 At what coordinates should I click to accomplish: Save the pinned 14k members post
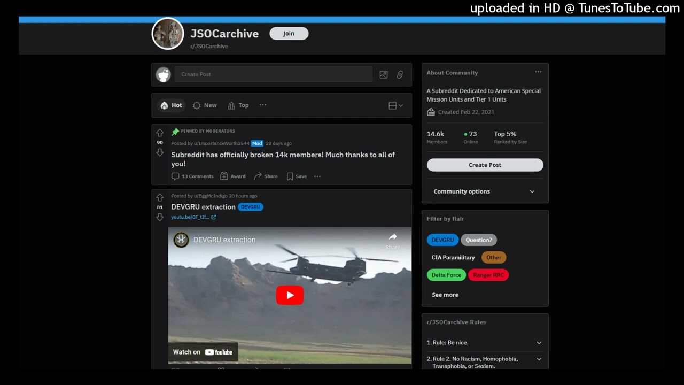(297, 176)
